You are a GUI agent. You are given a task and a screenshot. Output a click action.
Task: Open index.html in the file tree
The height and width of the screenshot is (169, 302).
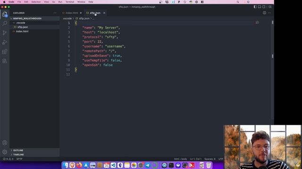(22, 31)
